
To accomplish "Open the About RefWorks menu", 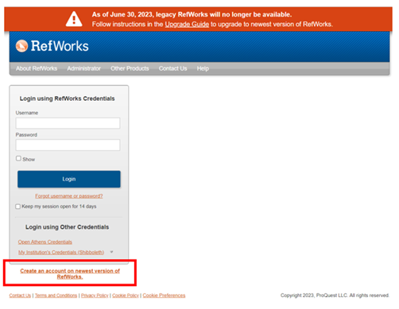I will click(x=37, y=68).
